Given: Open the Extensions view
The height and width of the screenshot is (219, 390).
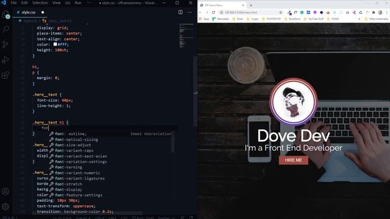Looking at the screenshot, I should [5, 75].
